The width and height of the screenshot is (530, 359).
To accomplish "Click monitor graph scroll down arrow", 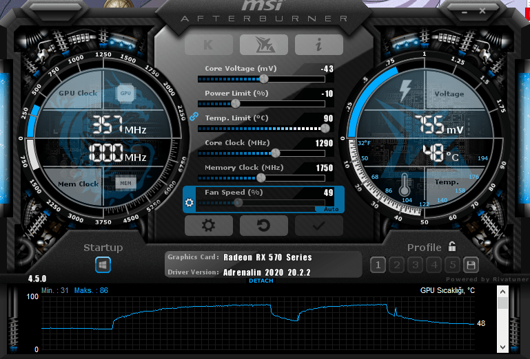I will tap(502, 347).
